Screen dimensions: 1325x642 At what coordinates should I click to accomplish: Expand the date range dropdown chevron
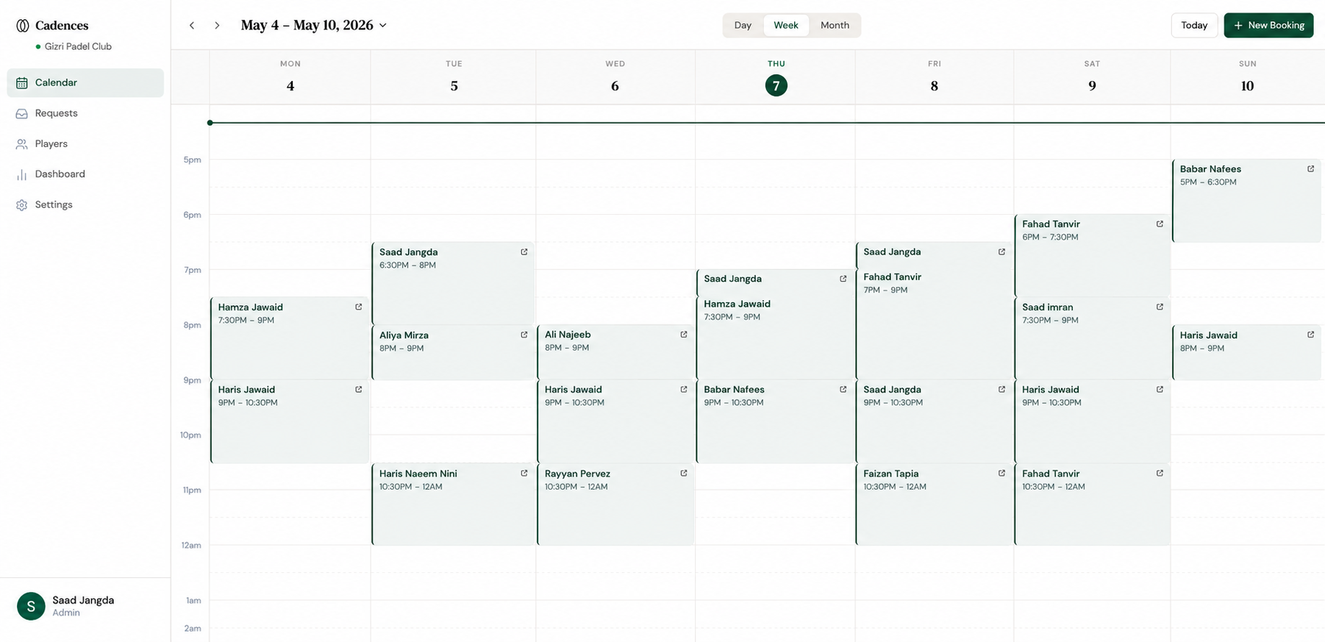click(x=383, y=26)
